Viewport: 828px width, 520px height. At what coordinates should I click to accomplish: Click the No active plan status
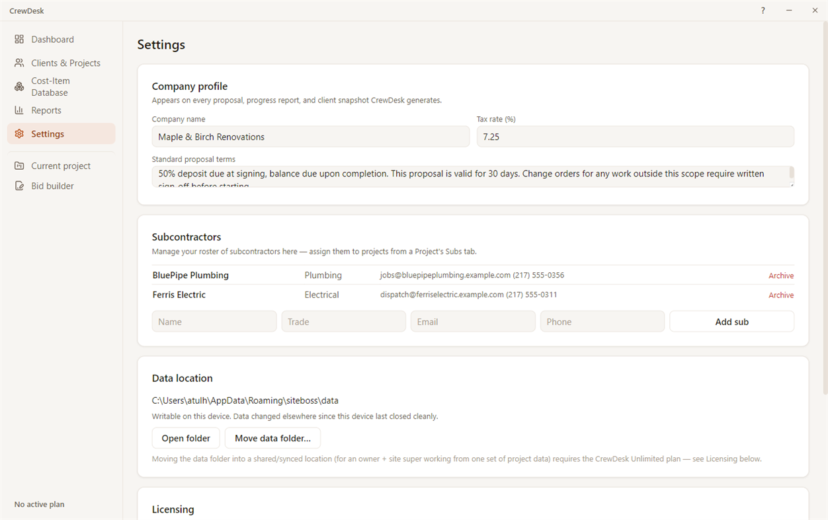(40, 505)
